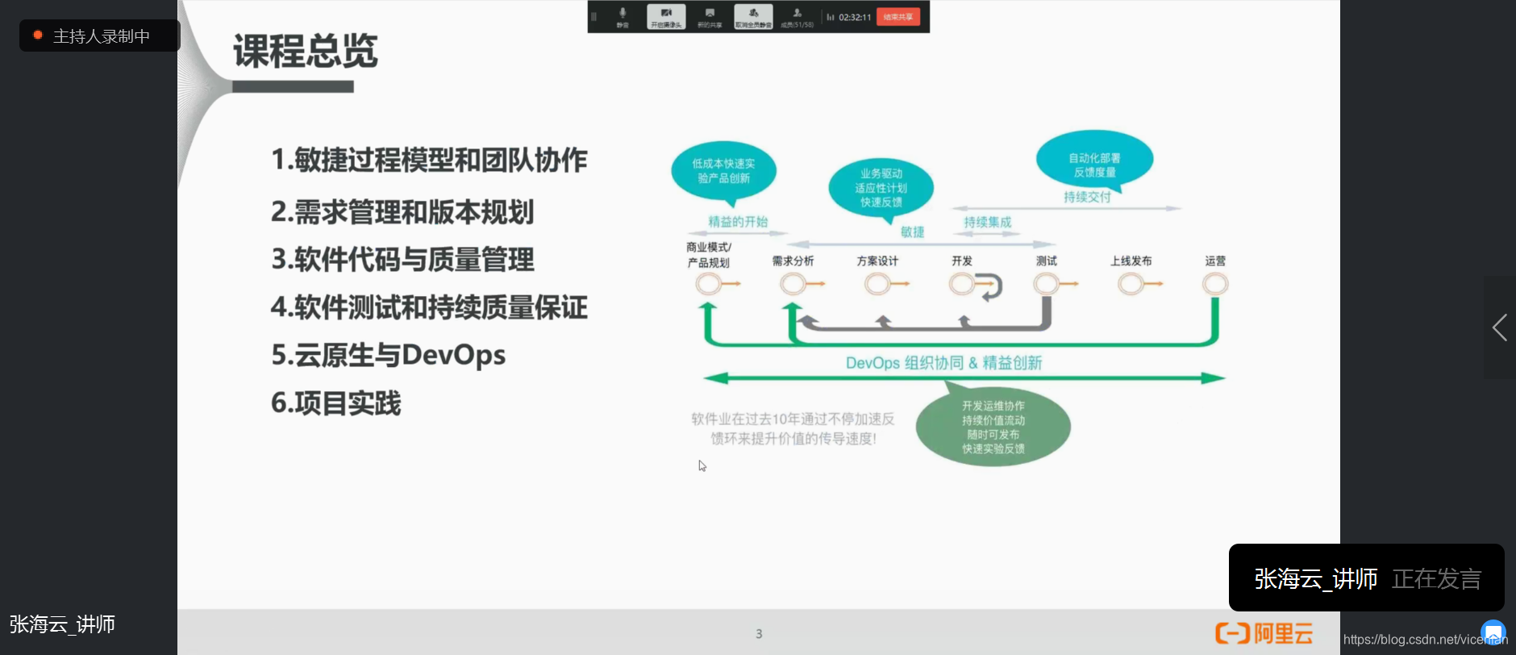Viewport: 1516px width, 655px height.
Task: Click the red 结束共享 button
Action: pos(898,17)
